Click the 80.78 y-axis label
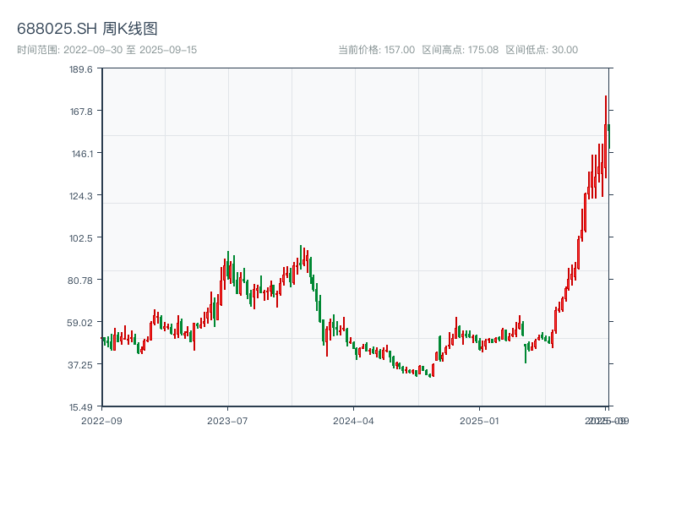Image resolution: width=676 pixels, height=507 pixels. (x=80, y=281)
